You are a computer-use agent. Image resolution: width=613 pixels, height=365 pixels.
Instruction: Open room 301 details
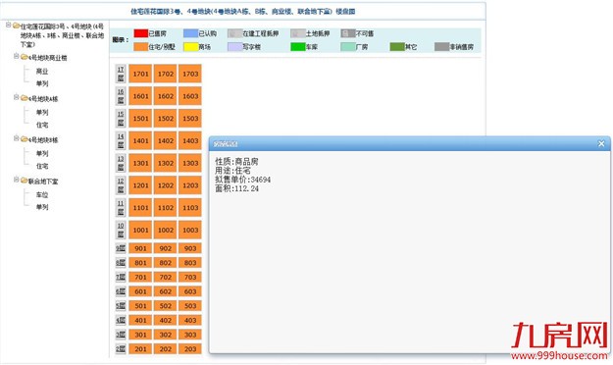(x=140, y=335)
